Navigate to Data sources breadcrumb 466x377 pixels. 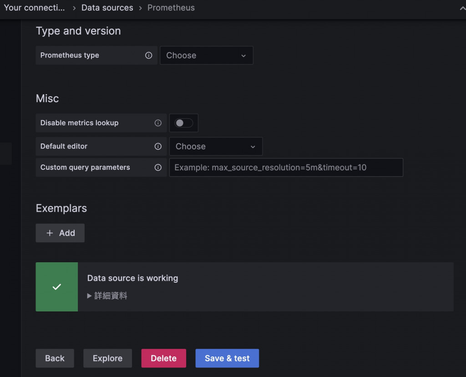(107, 8)
